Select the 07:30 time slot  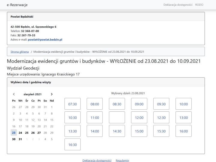(72, 104)
